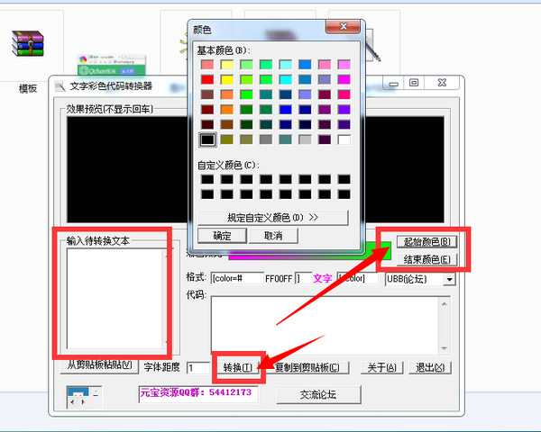Pick the dark red basic color swatch
Image resolution: width=541 pixels, height=432 pixels.
(x=207, y=110)
